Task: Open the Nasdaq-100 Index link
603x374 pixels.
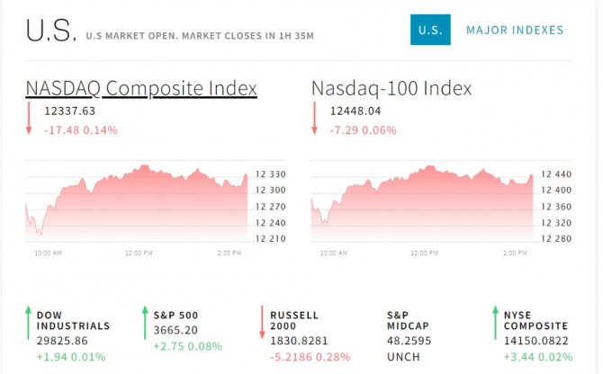Action: 391,88
